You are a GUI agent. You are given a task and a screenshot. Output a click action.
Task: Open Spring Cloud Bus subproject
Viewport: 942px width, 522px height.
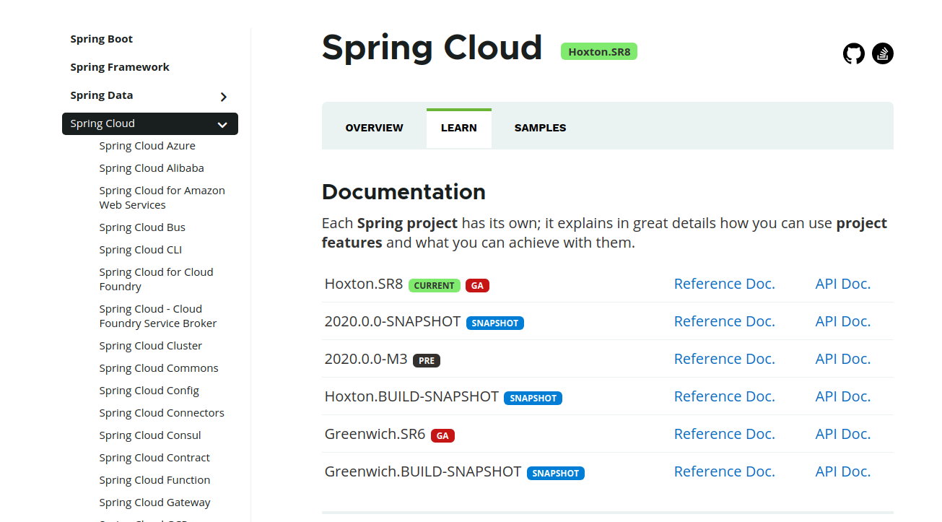pyautogui.click(x=142, y=227)
